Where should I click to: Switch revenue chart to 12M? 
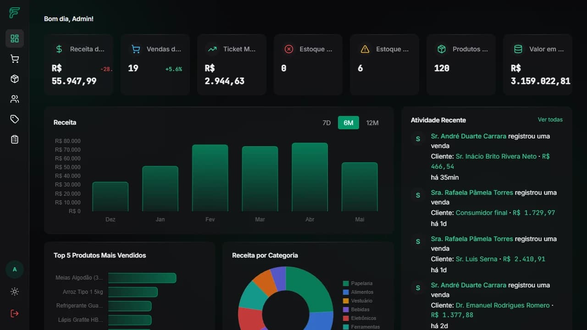(372, 123)
